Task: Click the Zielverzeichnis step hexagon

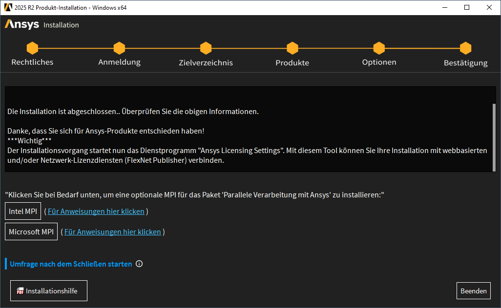Action: click(206, 48)
